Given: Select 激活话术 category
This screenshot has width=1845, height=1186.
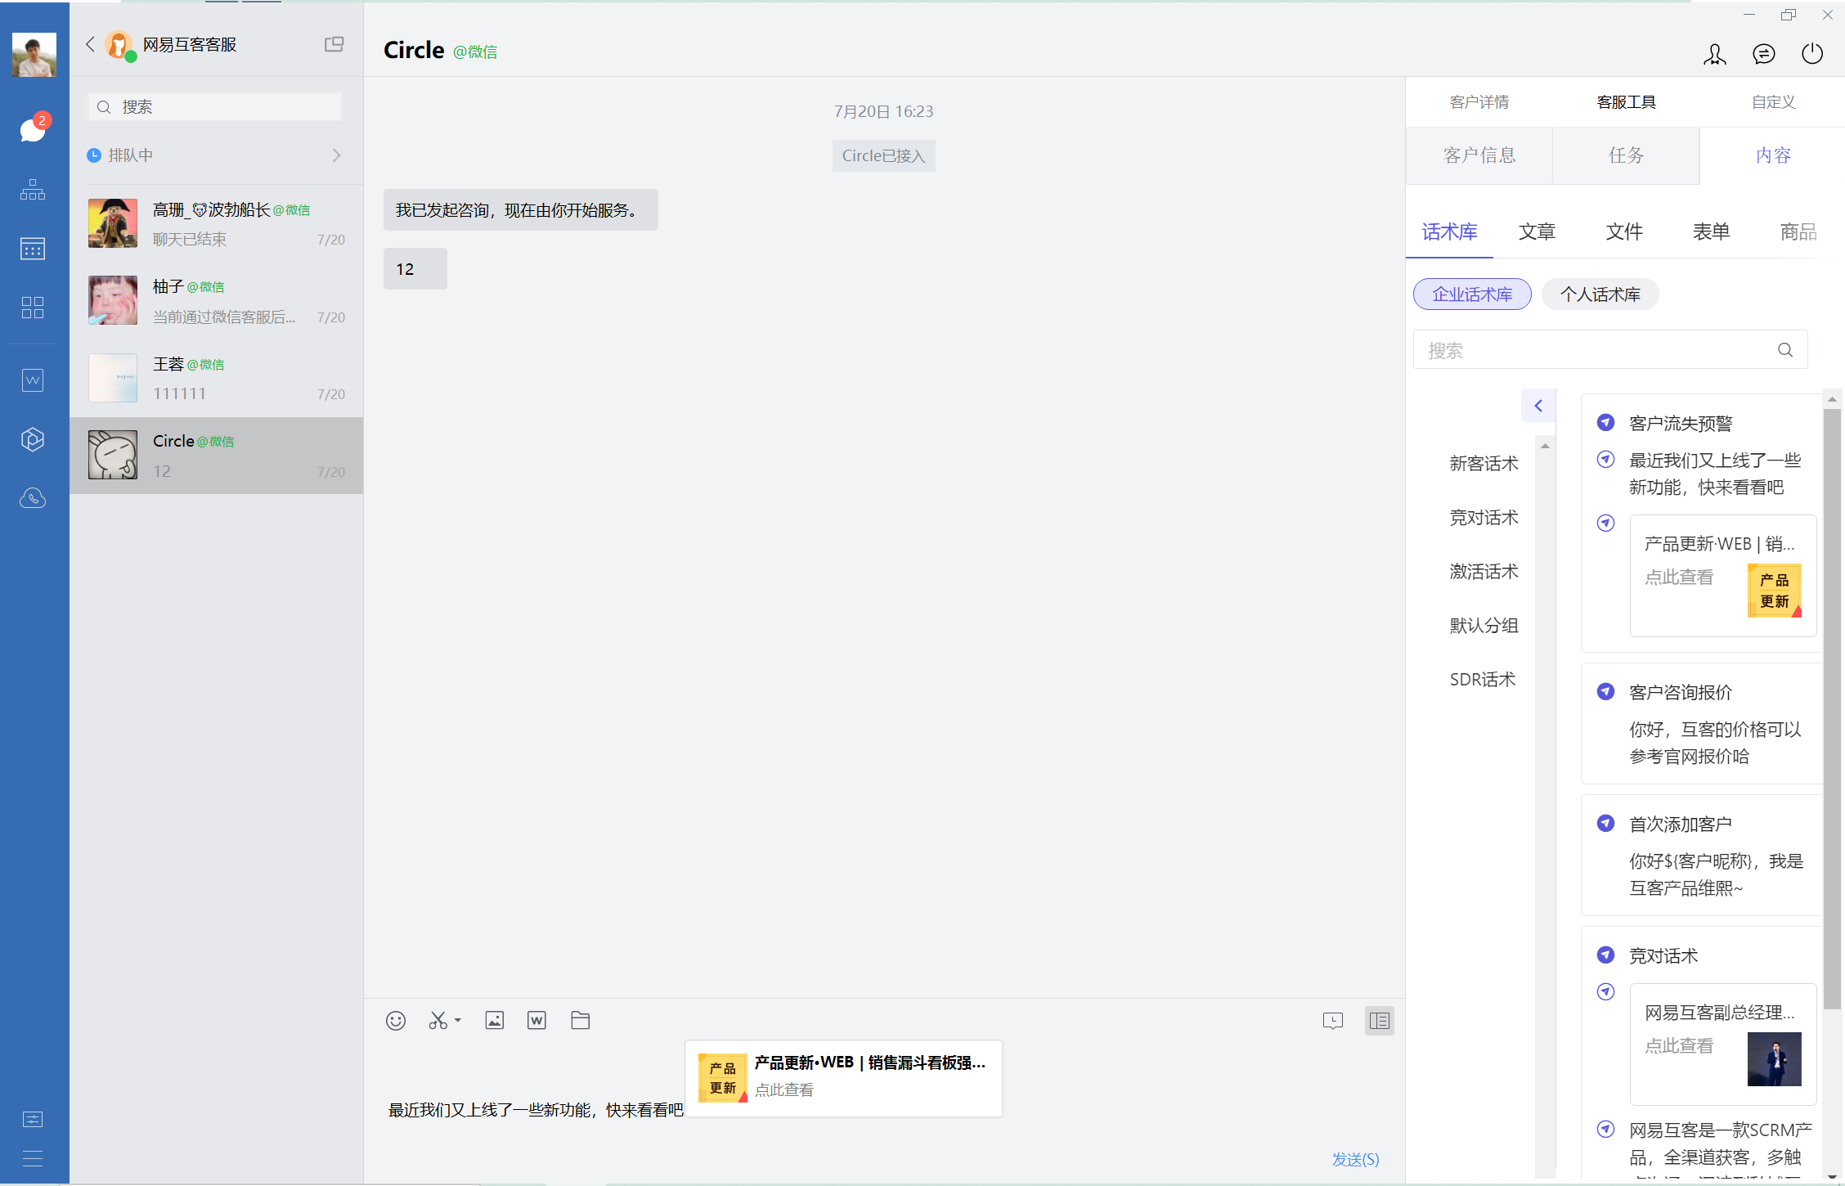Looking at the screenshot, I should 1484,572.
